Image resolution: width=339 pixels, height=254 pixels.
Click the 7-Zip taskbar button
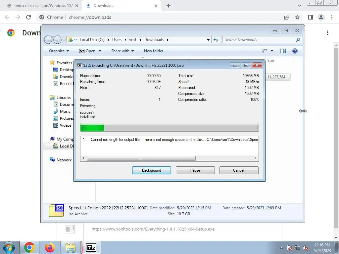(91, 247)
